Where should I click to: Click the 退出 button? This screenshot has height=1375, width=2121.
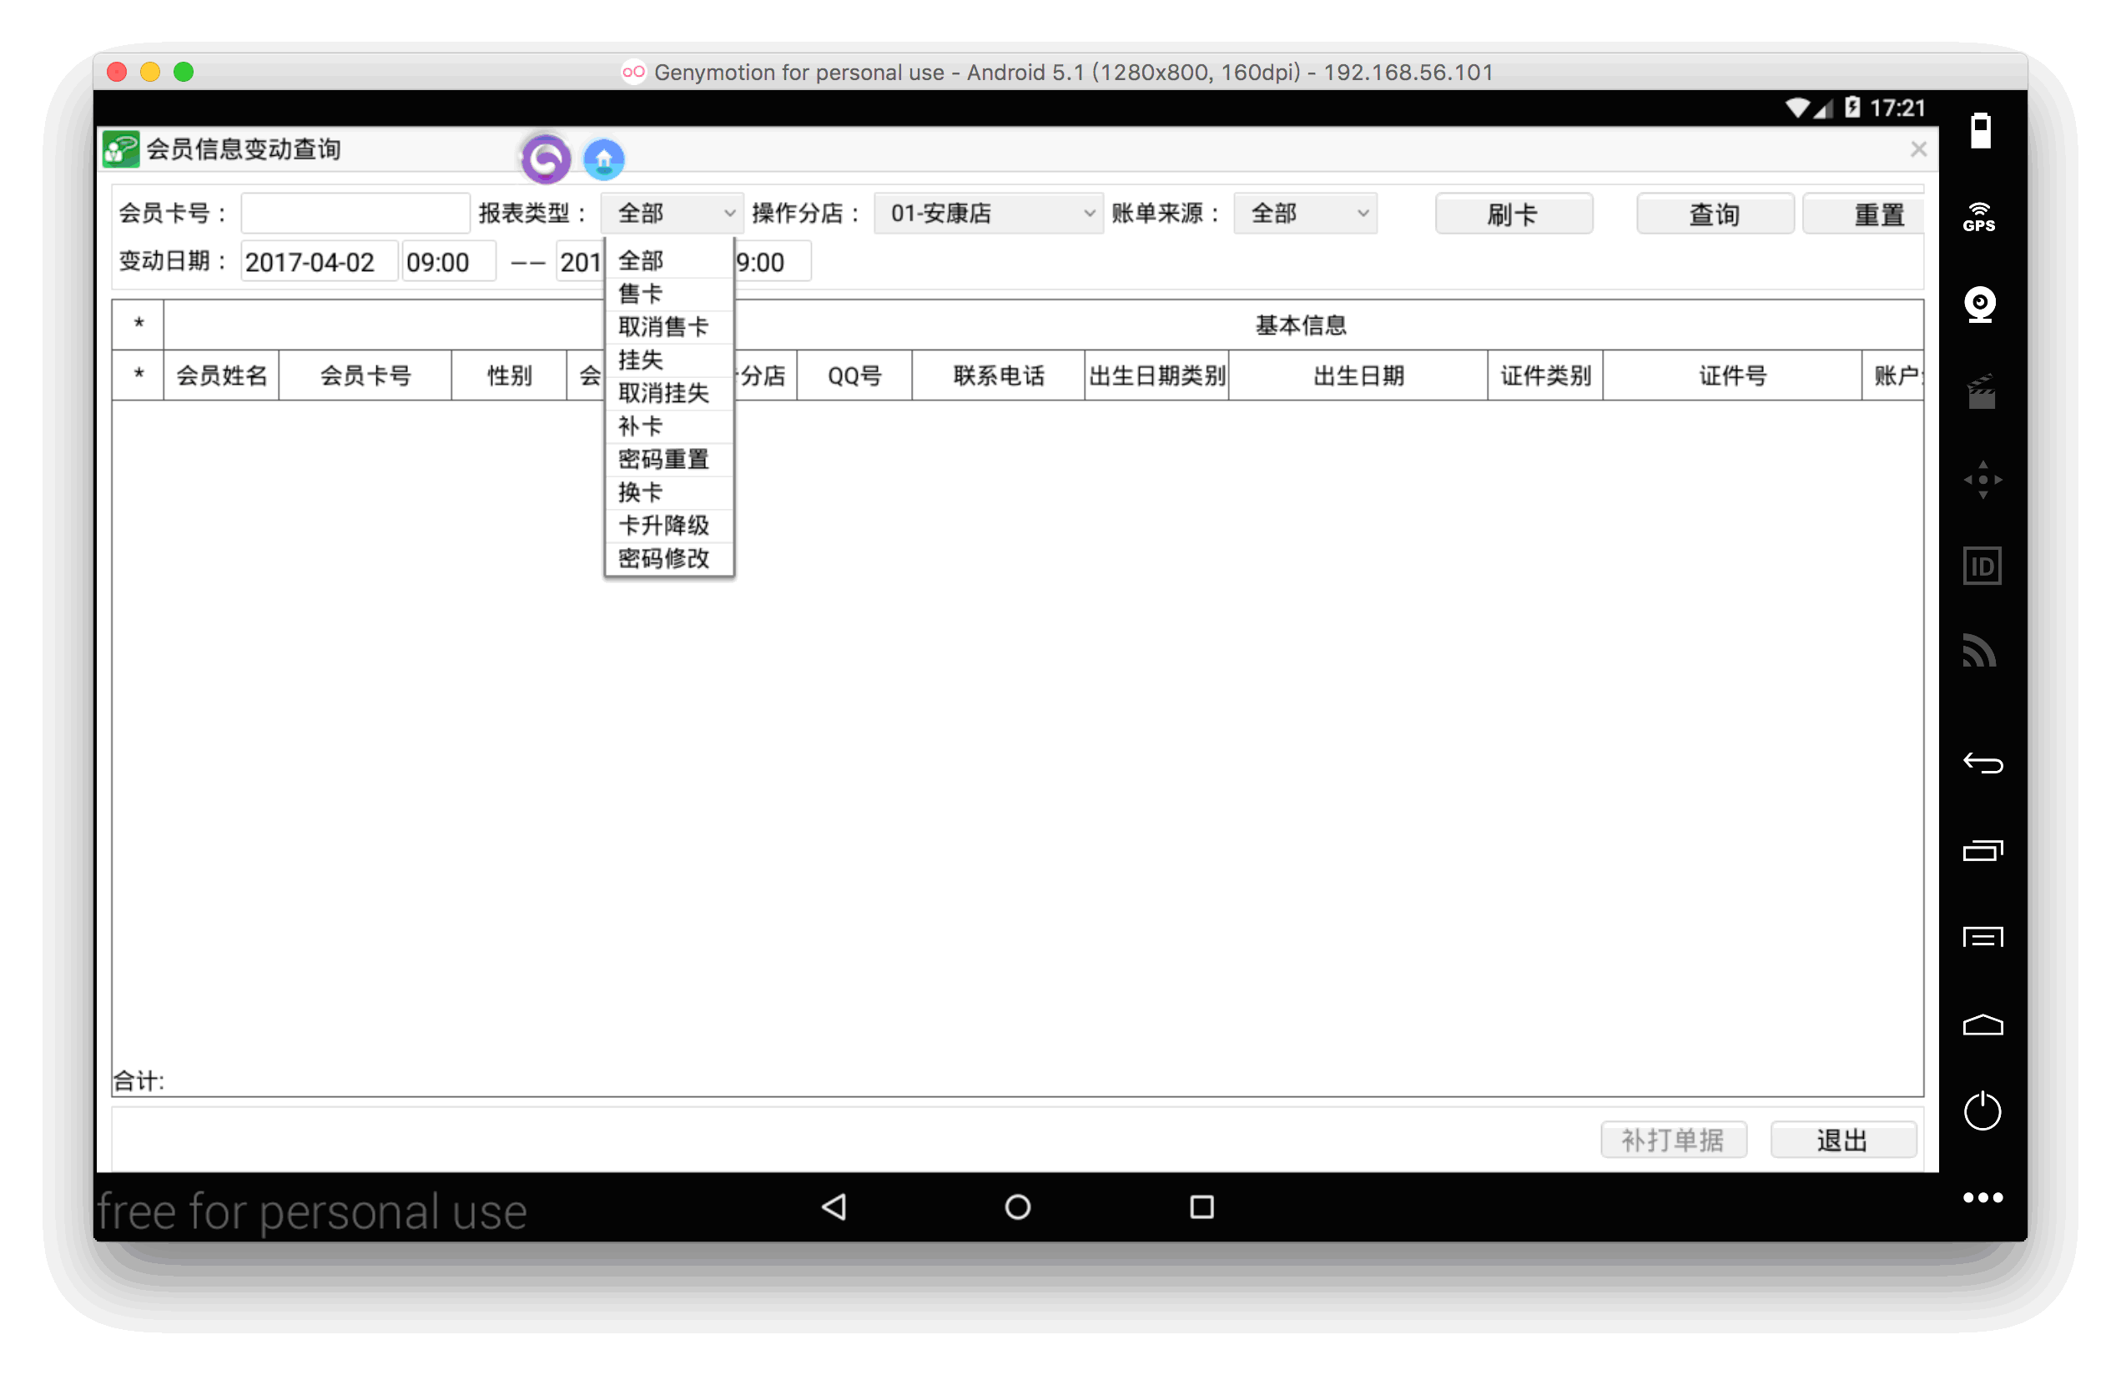coord(1842,1140)
